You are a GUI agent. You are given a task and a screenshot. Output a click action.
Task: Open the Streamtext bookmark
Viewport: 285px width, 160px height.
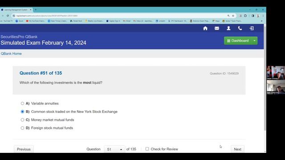tap(76, 21)
